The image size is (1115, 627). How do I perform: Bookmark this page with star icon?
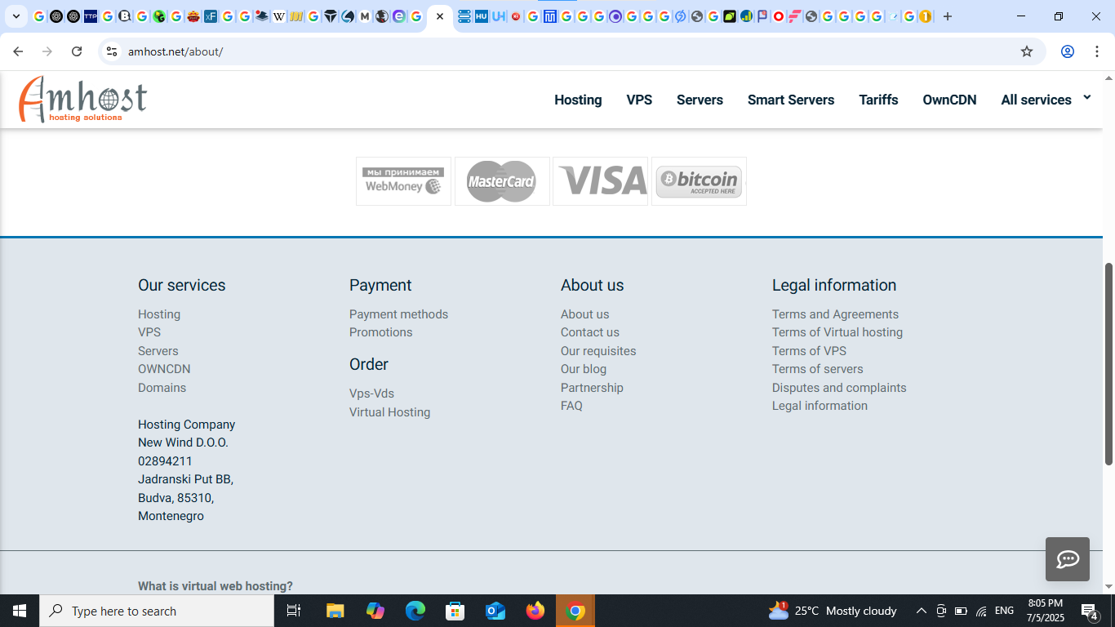point(1027,51)
